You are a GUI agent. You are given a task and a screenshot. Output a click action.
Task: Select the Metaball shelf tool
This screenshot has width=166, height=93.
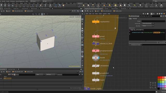(x=60, y=6)
